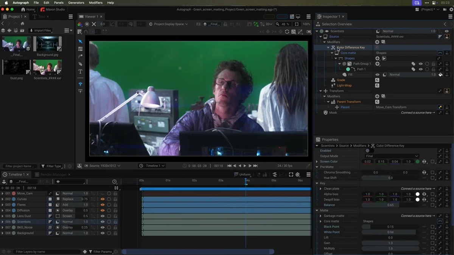
Task: Click the fx icon on Grade row
Action: coord(377,80)
